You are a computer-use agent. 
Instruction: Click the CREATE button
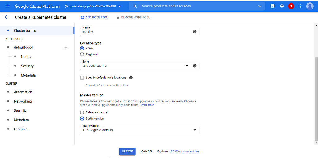coord(127,151)
